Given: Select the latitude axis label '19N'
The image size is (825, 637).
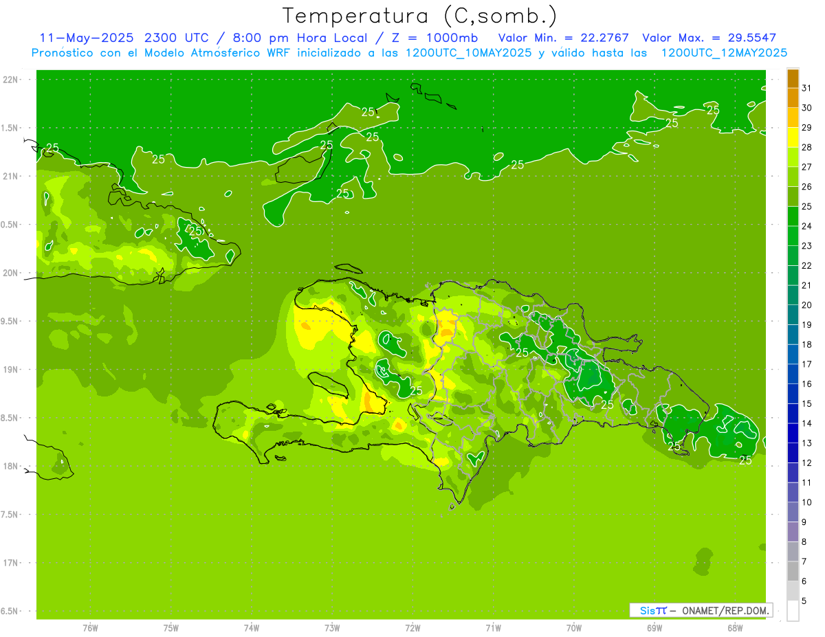Looking at the screenshot, I should pyautogui.click(x=10, y=369).
